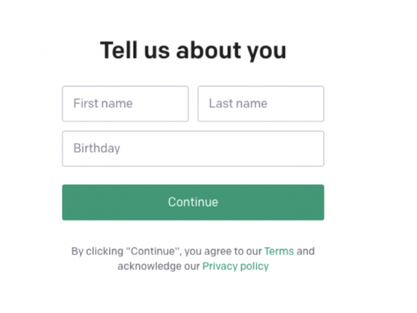
Task: Submit the form via Continue
Action: (193, 202)
